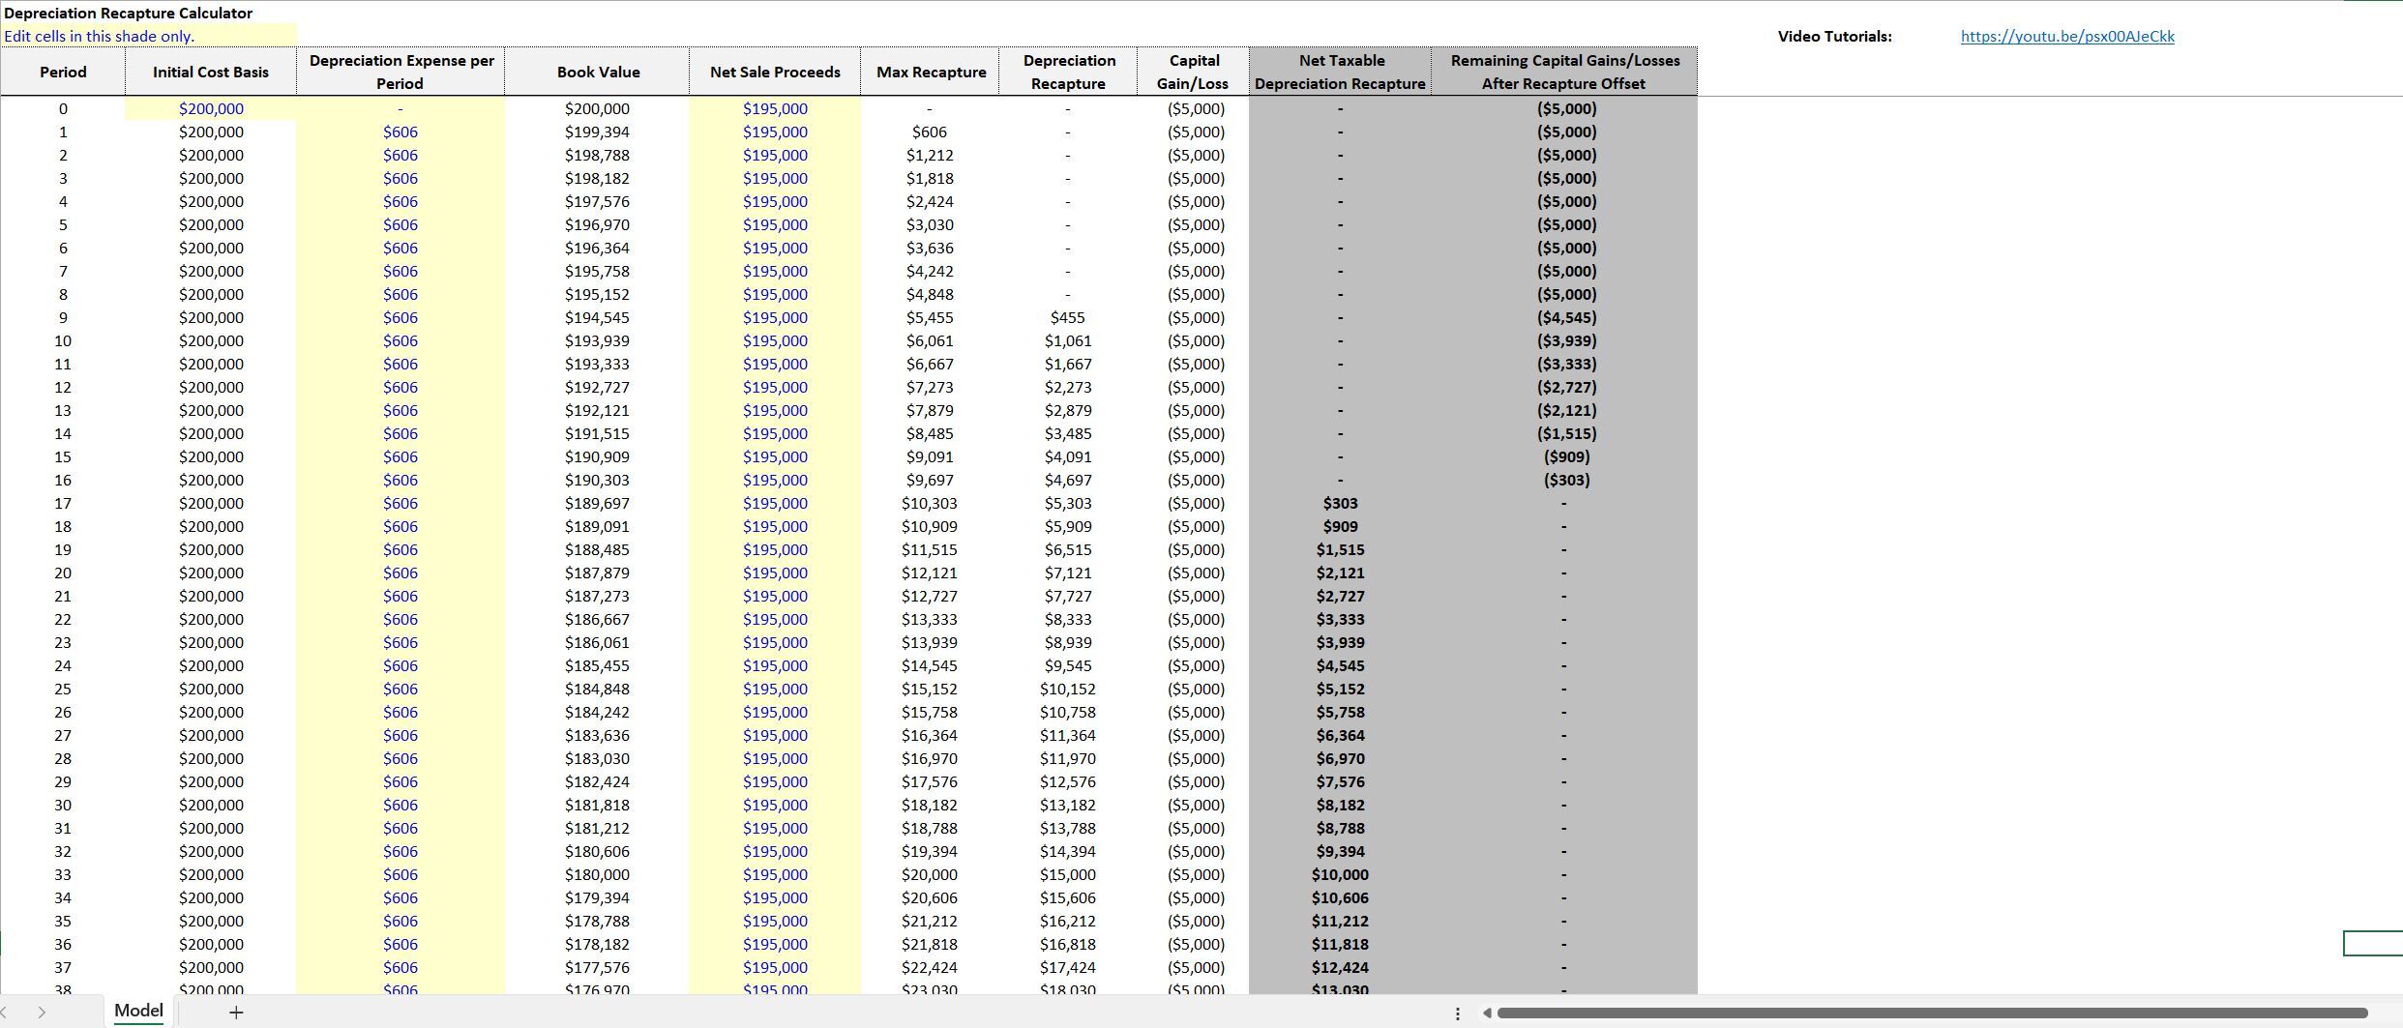Select Remaining Capital Loss value ($909)
2403x1028 pixels.
click(x=1567, y=456)
